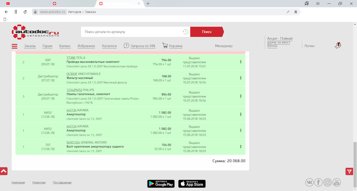Viewport: 357px width, 191px height.
Task: Click the App Store download badge
Action: coord(192,184)
